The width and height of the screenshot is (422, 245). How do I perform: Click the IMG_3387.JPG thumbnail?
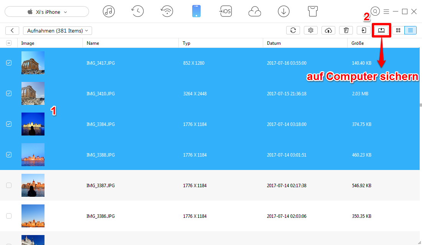33,185
